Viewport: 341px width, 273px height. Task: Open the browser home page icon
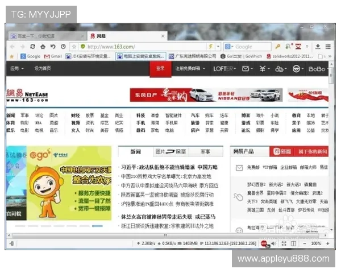[x=43, y=47]
